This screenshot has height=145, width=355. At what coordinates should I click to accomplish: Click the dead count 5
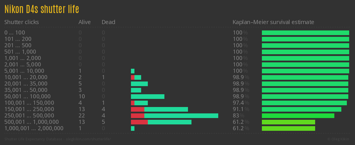pyautogui.click(x=103, y=122)
